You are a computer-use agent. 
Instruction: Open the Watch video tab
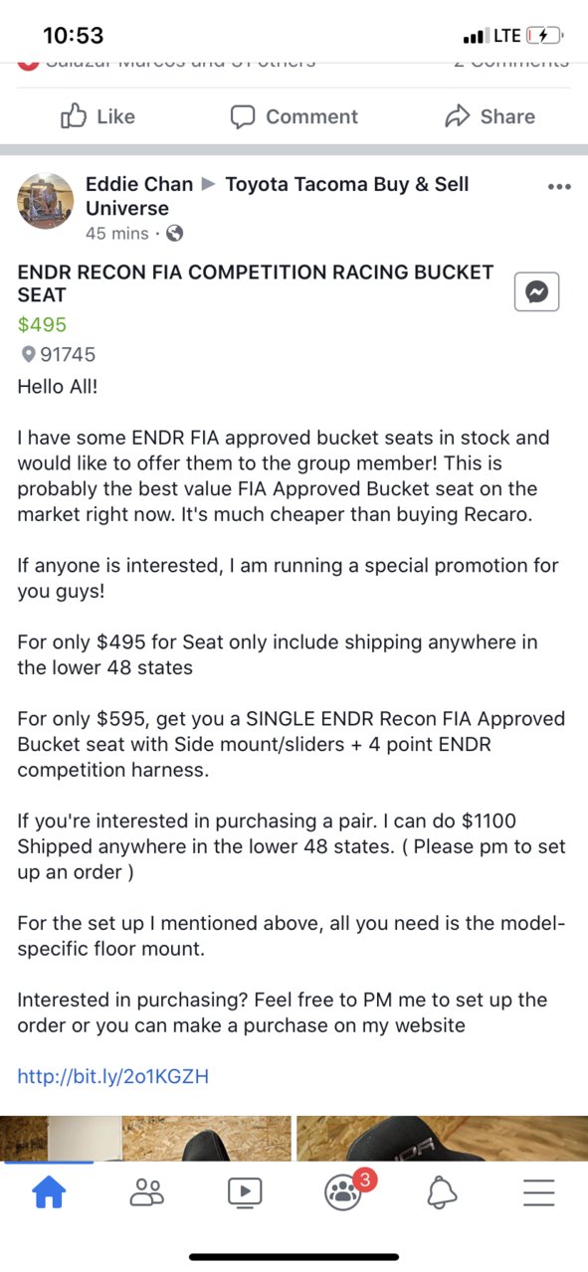click(x=245, y=1191)
